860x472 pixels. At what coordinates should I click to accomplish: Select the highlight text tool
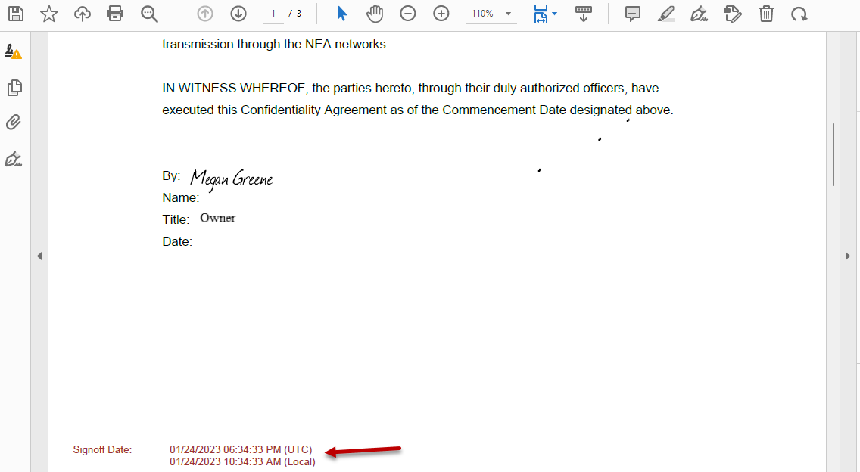[x=666, y=14]
